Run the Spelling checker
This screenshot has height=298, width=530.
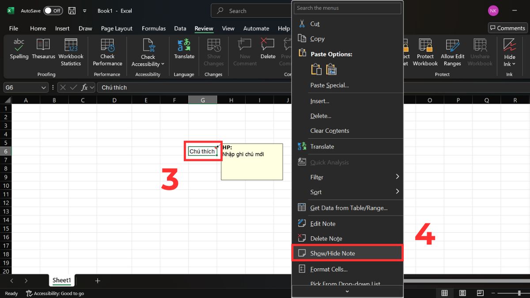click(19, 52)
